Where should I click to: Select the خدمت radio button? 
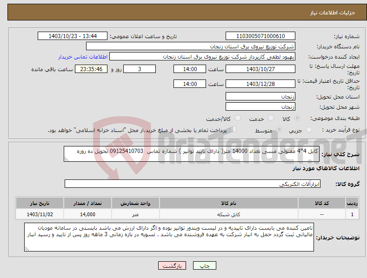(x=271, y=118)
